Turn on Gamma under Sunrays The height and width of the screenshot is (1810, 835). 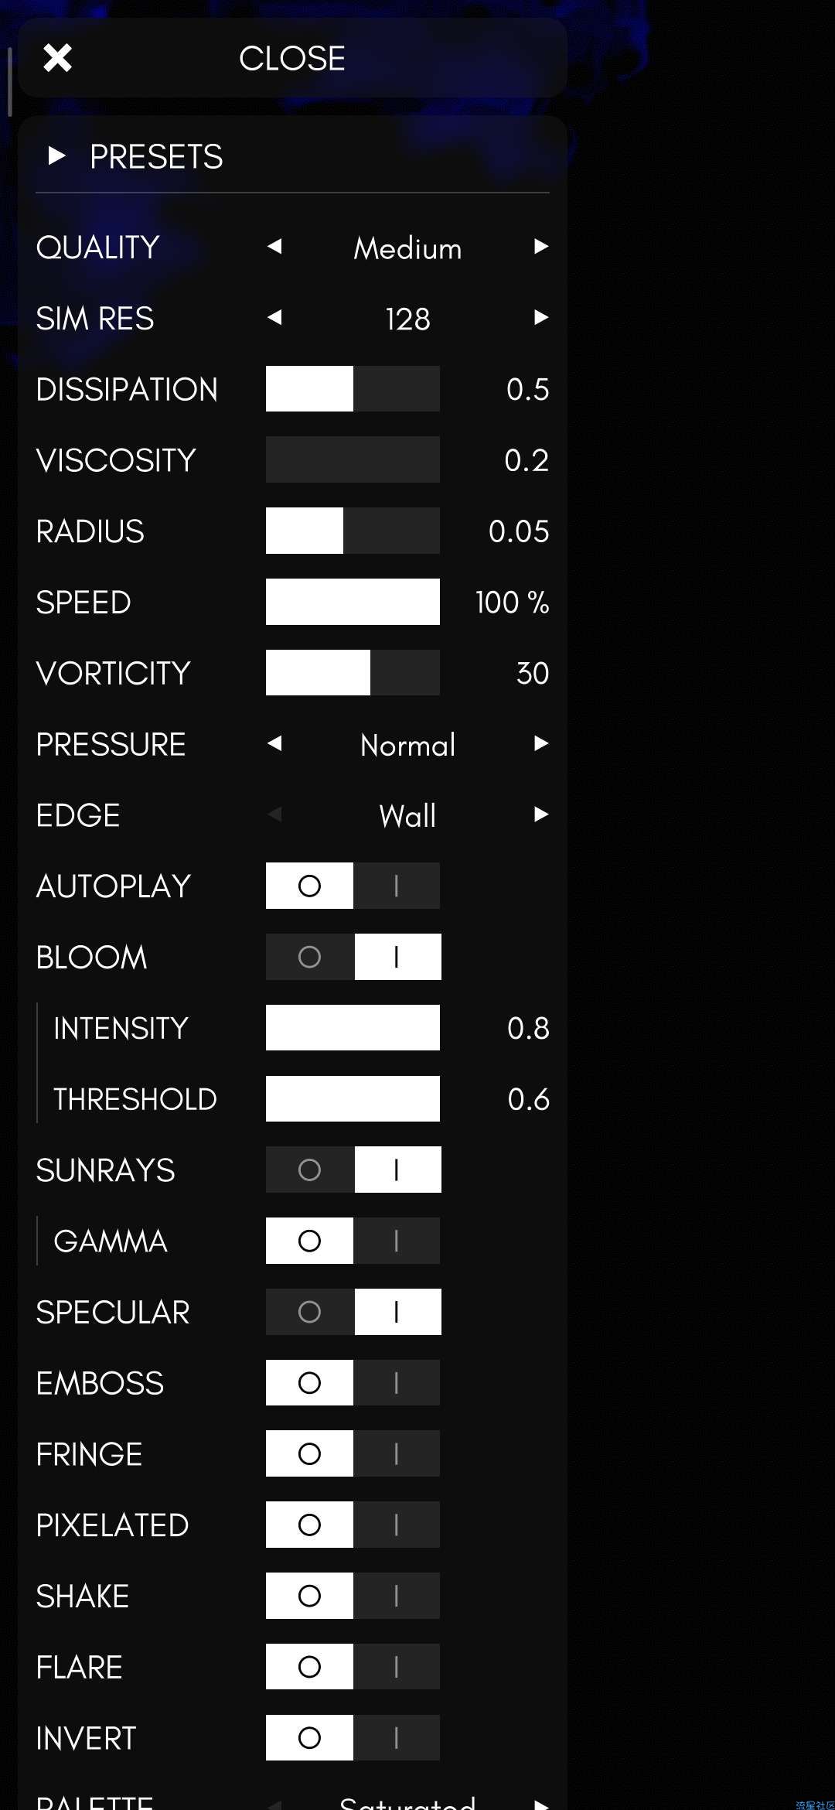point(397,1241)
